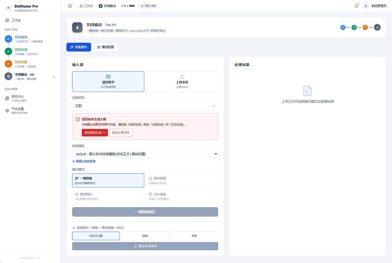Image resolution: width=392 pixels, height=263 pixels.
Task: Switch to the 模板配置 tab
Action: (105, 47)
